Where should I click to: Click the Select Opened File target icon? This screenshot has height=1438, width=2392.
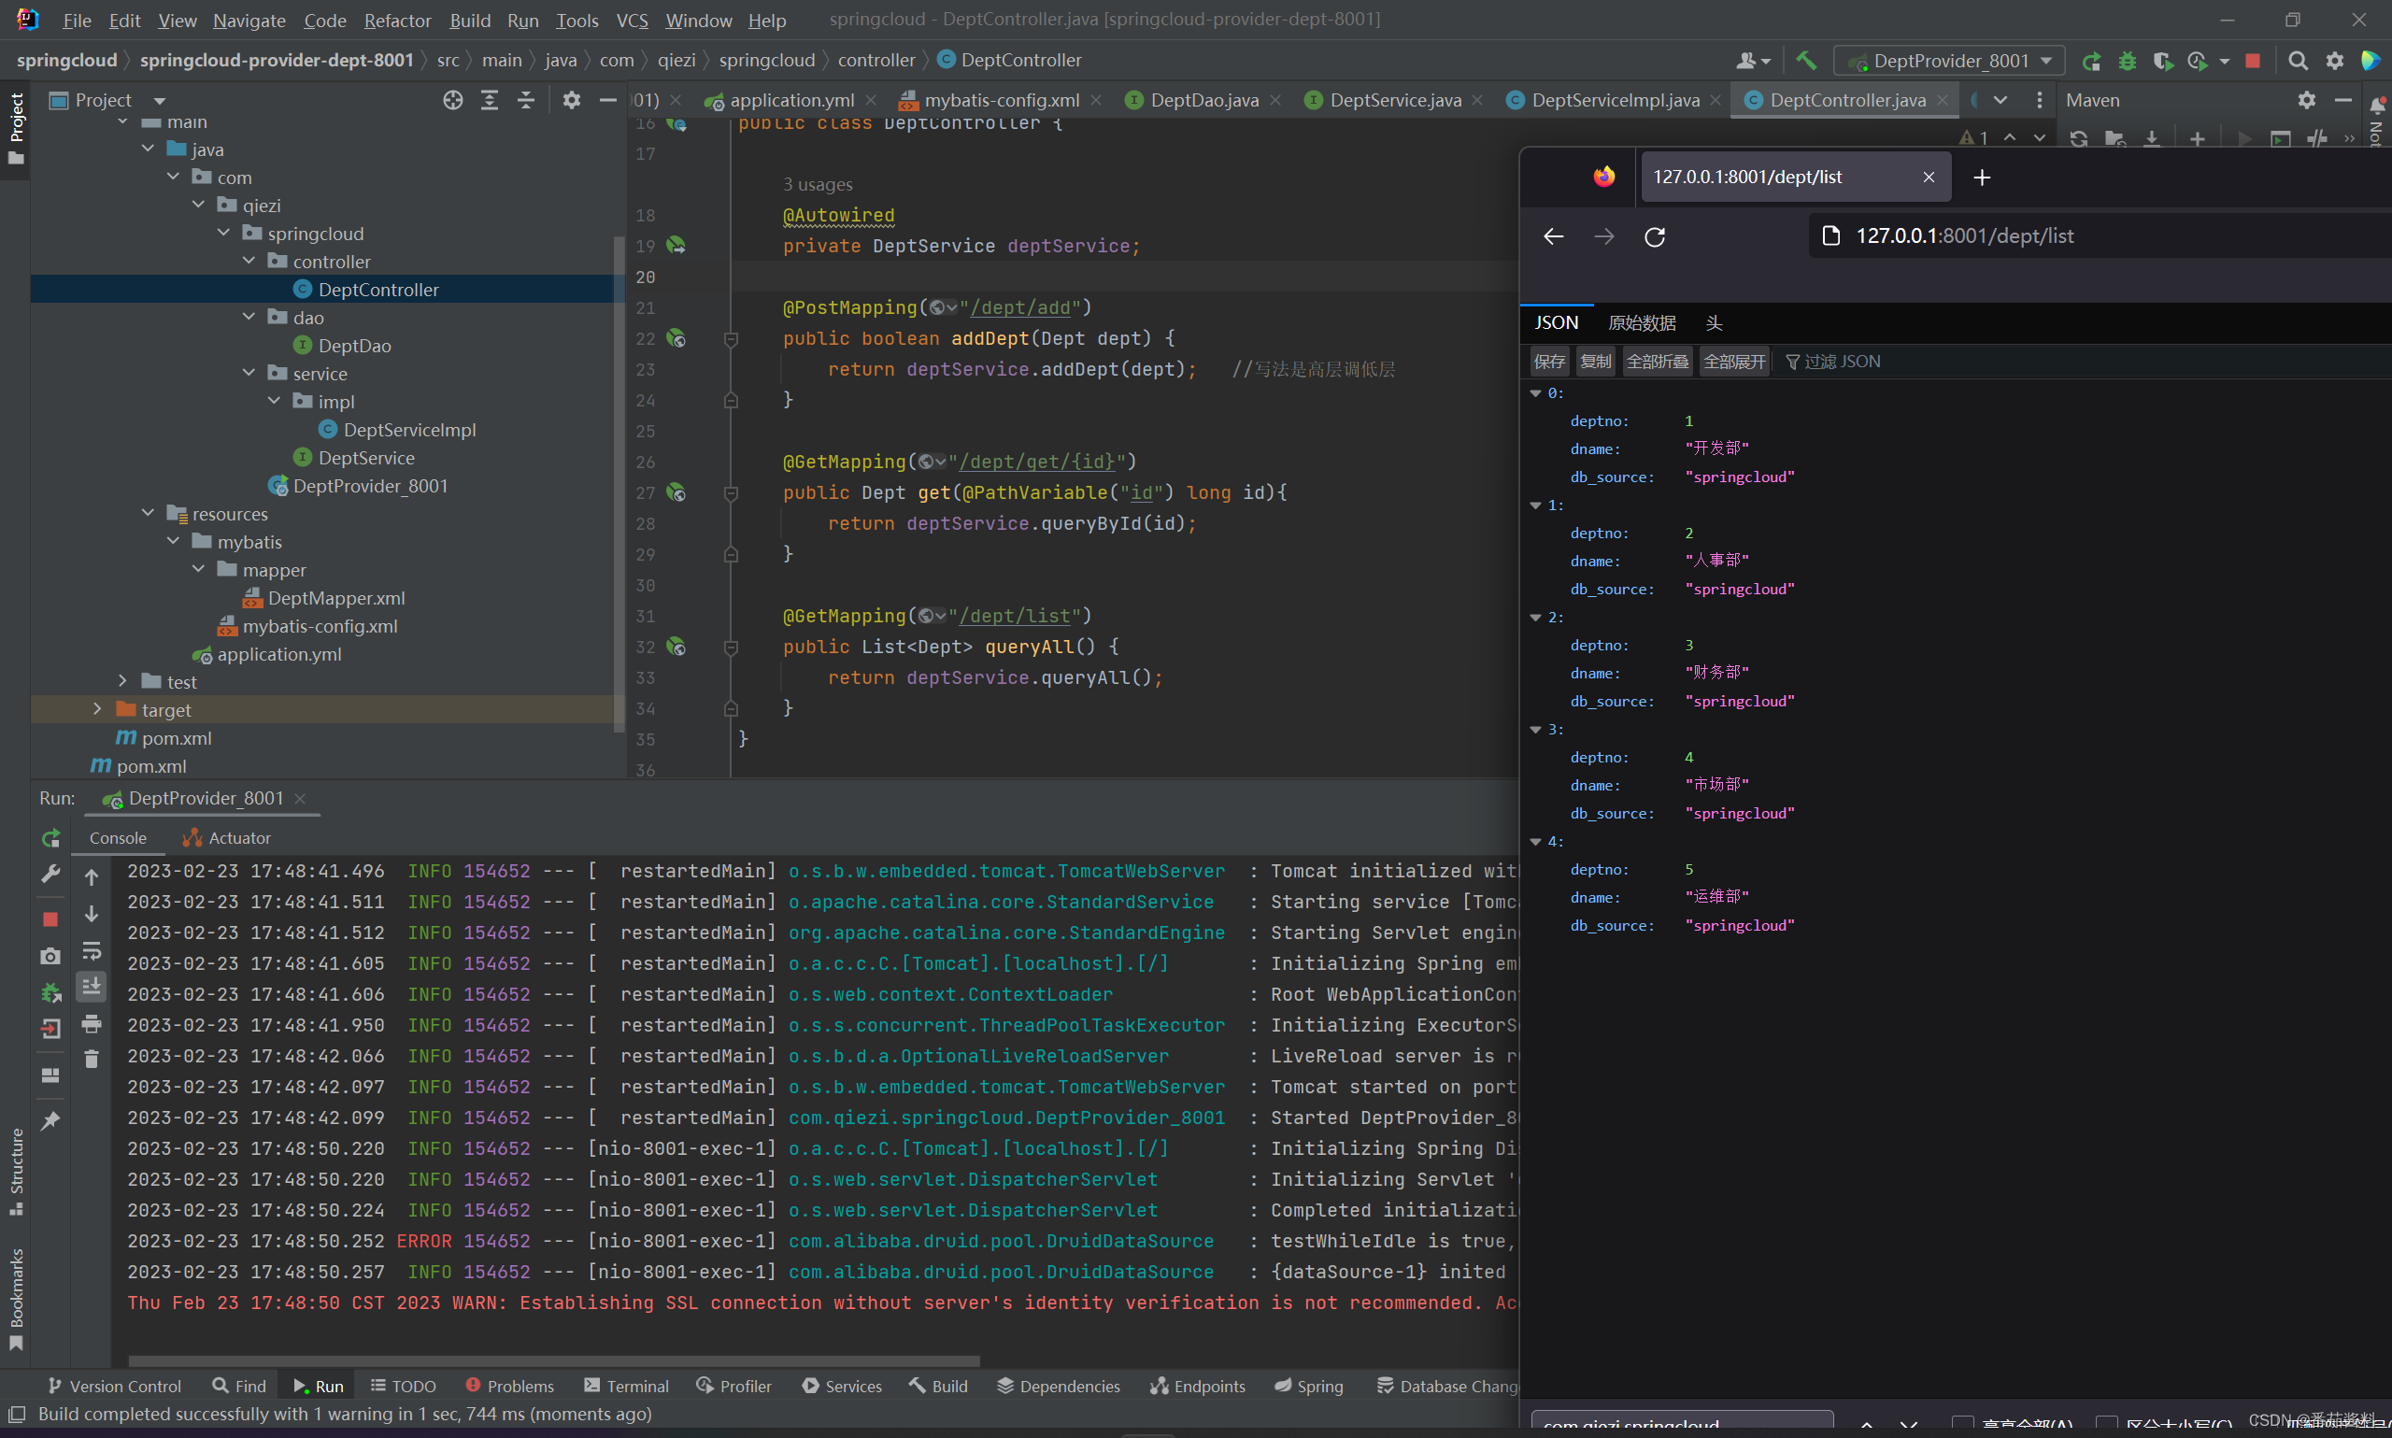click(452, 100)
